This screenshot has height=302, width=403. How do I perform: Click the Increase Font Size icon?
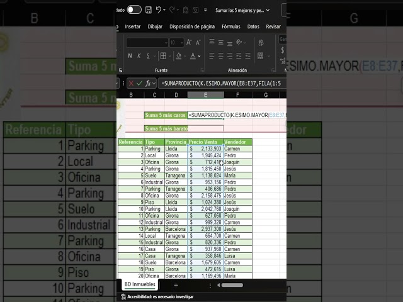point(189,42)
